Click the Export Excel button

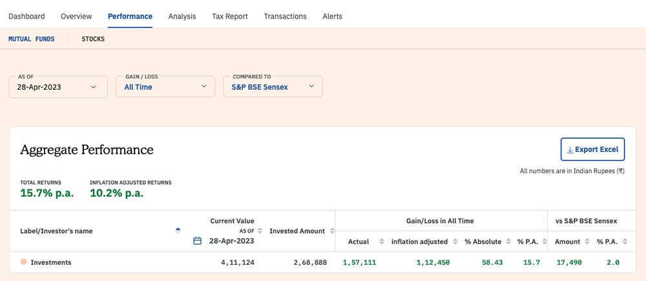tap(592, 149)
